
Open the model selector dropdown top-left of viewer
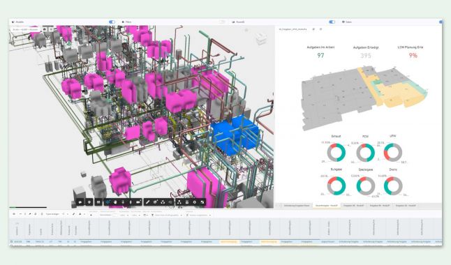click(x=26, y=29)
